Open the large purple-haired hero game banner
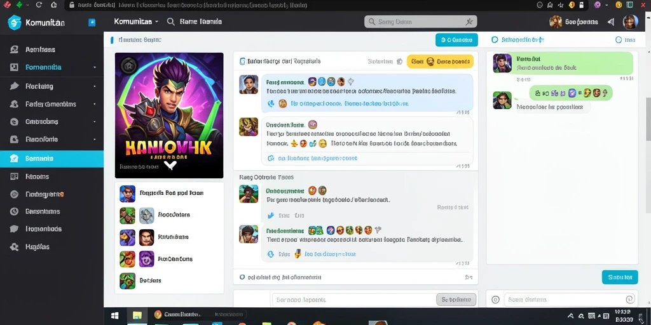Viewport: 651px width, 325px height. [169, 116]
